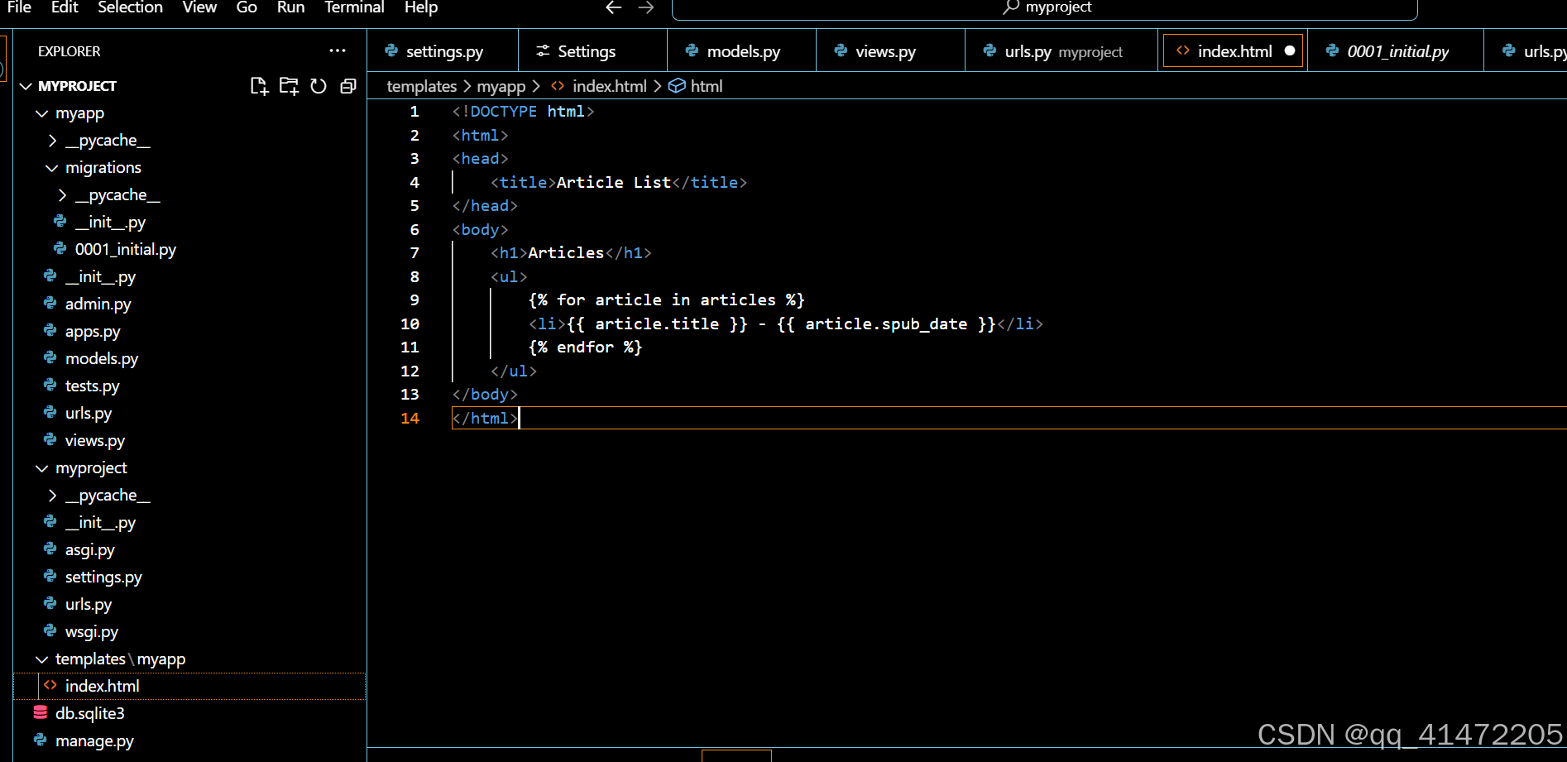1567x762 pixels.
Task: Click the Python icon next to manage.py
Action: click(41, 740)
